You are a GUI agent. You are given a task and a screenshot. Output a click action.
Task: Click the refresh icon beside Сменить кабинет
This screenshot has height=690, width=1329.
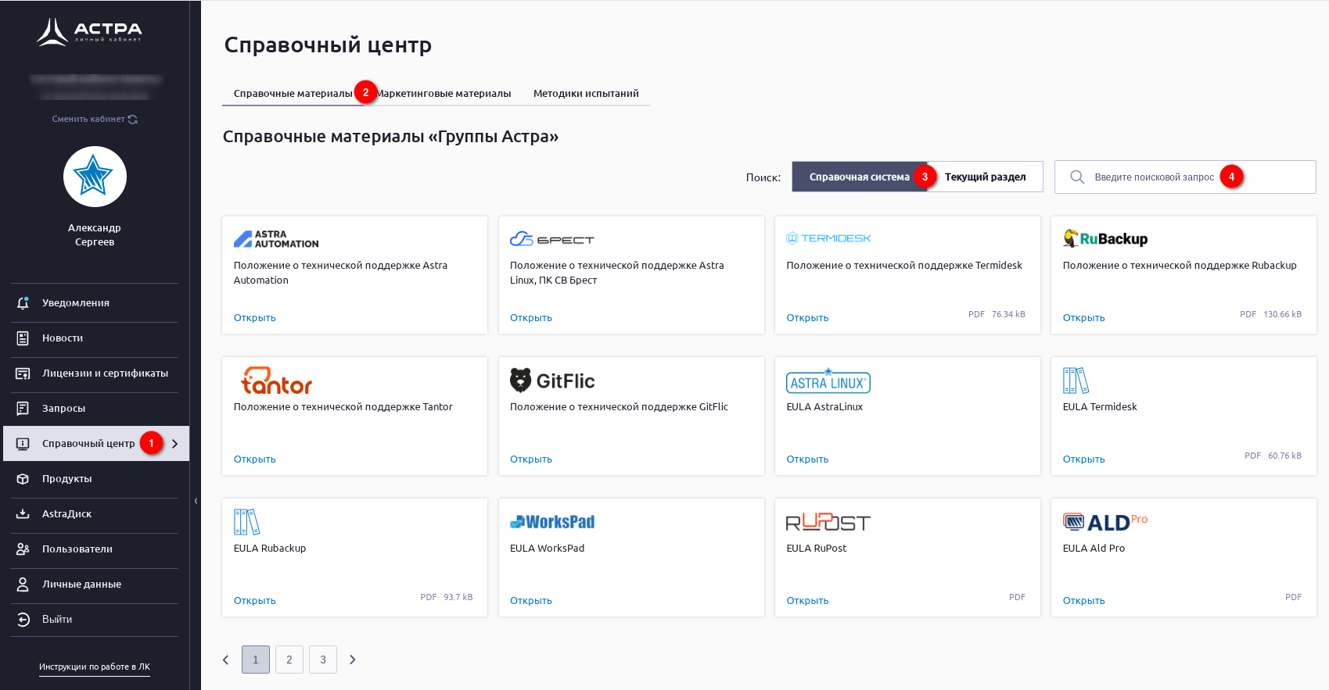(133, 120)
